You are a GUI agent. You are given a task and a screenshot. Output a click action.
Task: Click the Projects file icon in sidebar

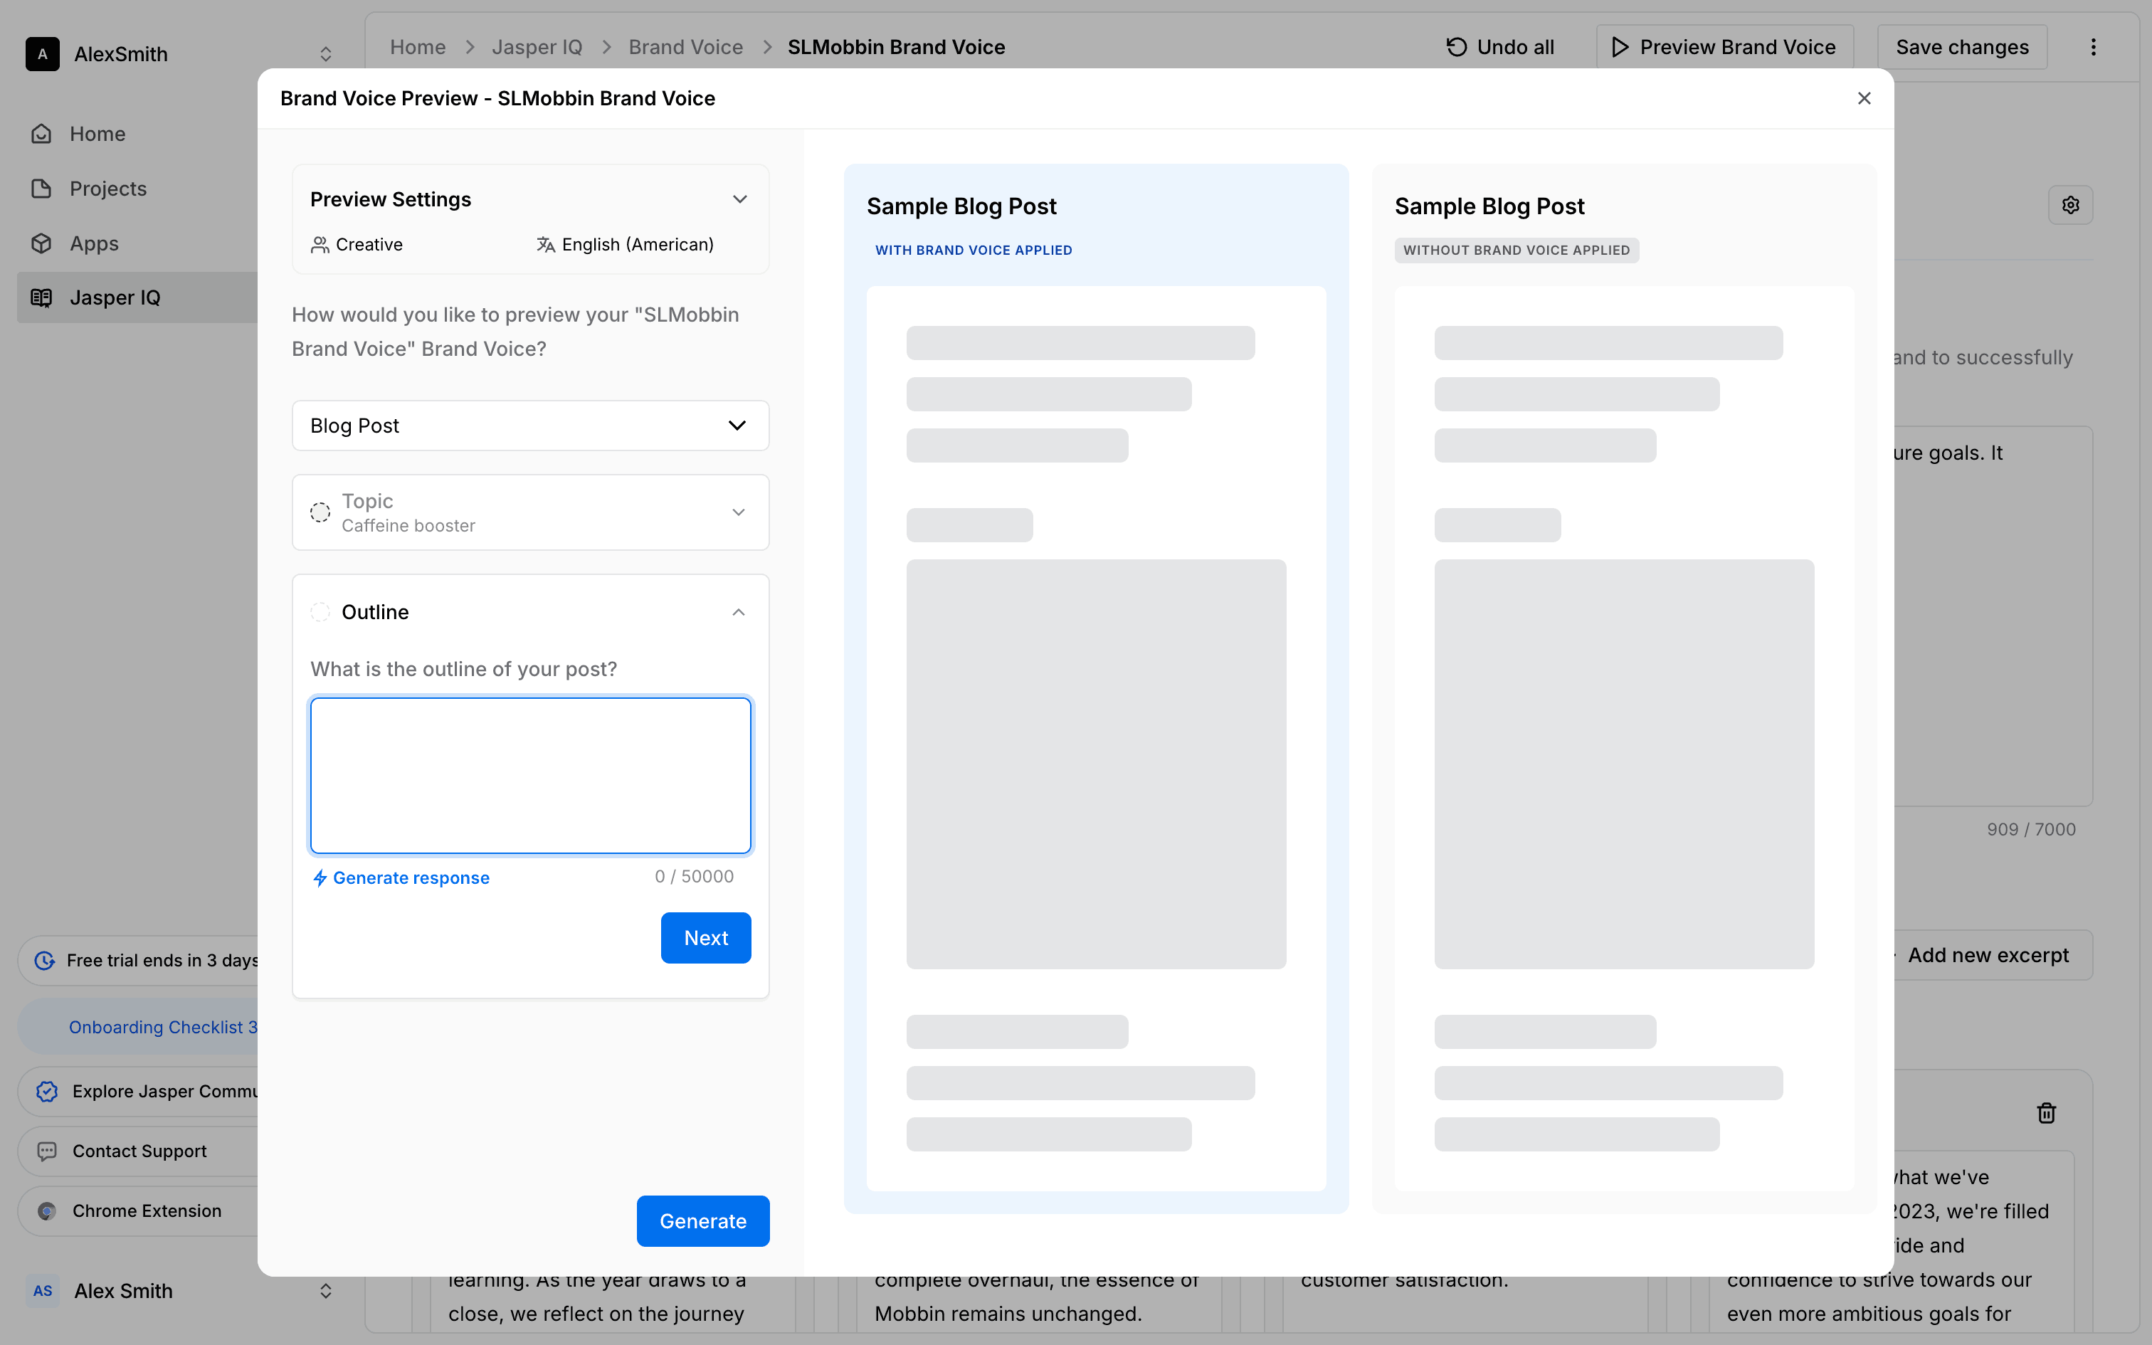point(42,189)
